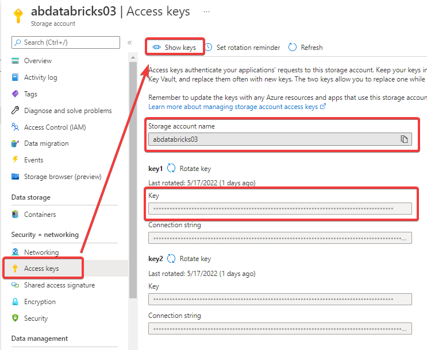Click the Shared access signature link icon
Viewport: 427px width, 350px height.
pos(16,285)
